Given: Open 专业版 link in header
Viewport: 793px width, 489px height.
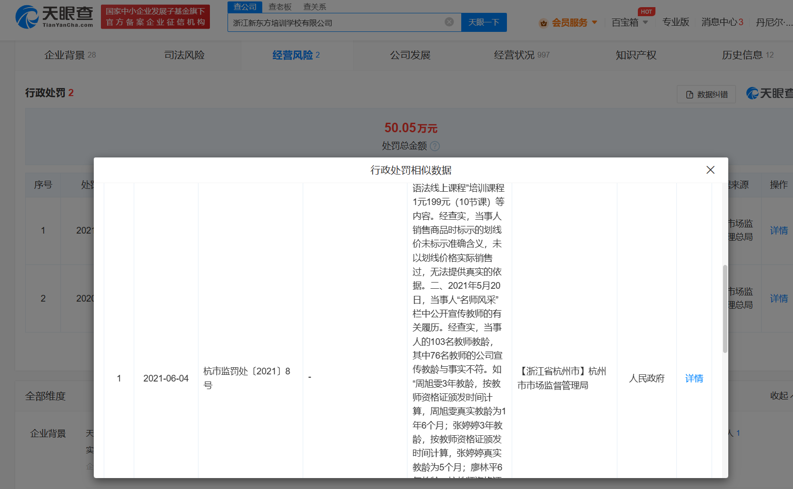Looking at the screenshot, I should (x=675, y=22).
